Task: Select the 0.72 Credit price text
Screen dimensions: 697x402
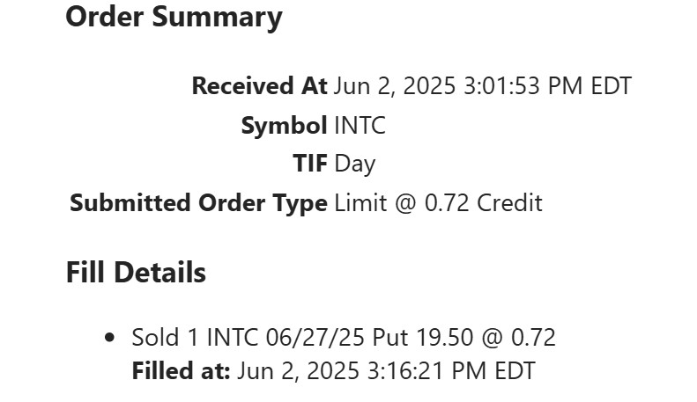Action: pos(483,203)
